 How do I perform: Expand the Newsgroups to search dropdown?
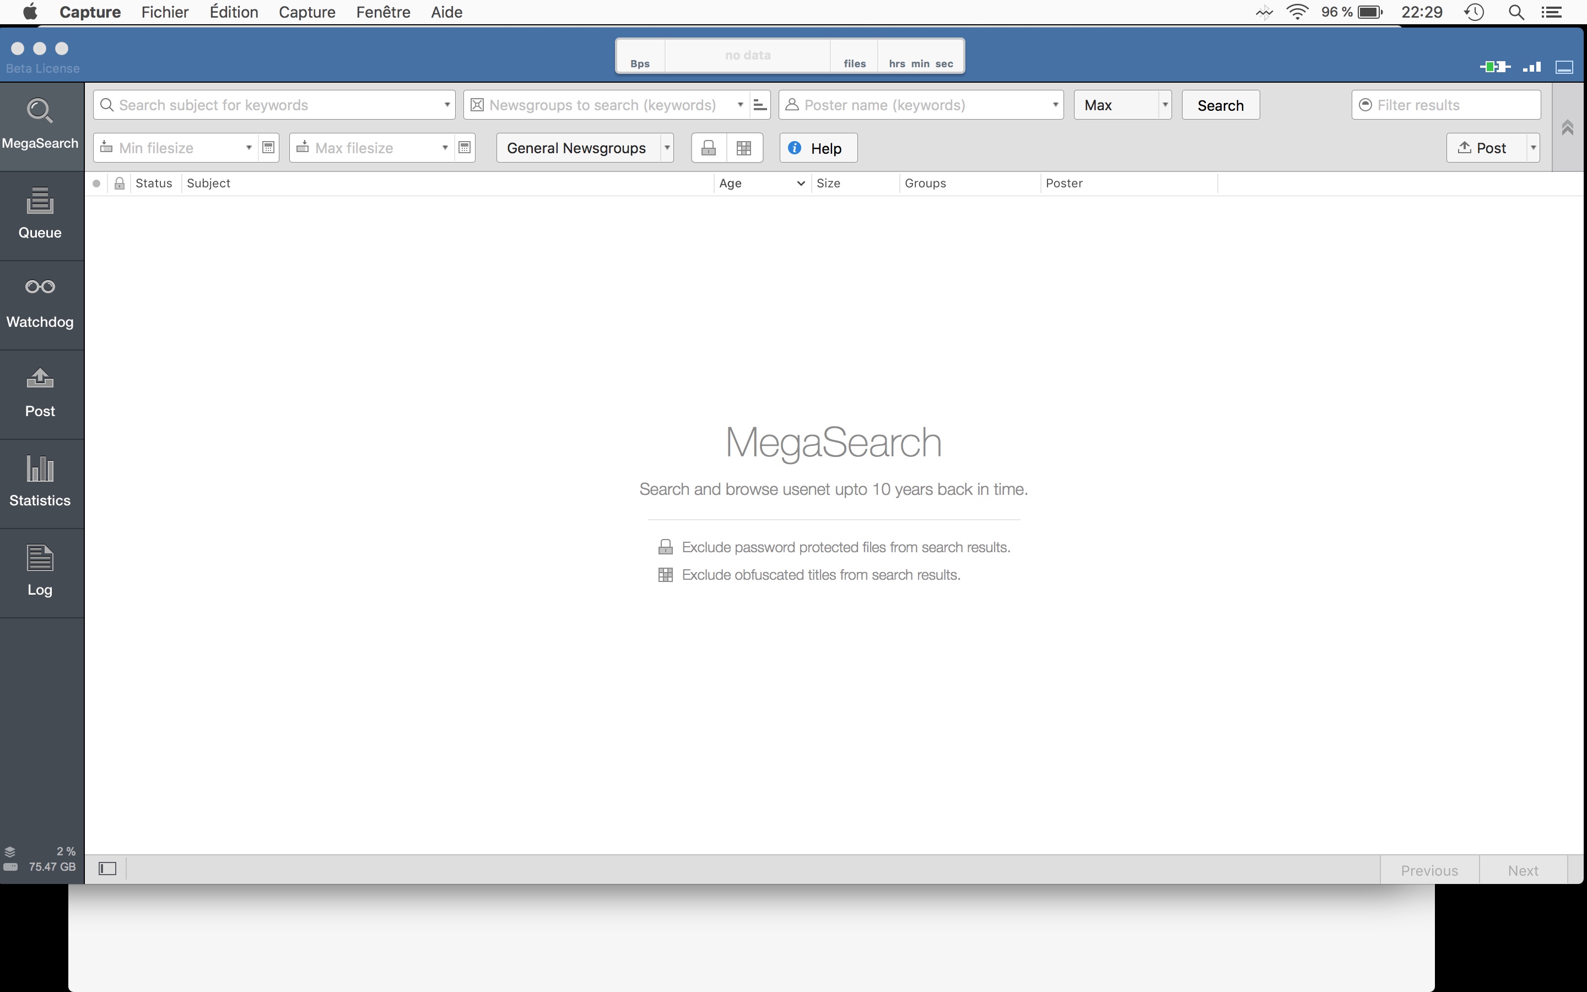coord(739,104)
